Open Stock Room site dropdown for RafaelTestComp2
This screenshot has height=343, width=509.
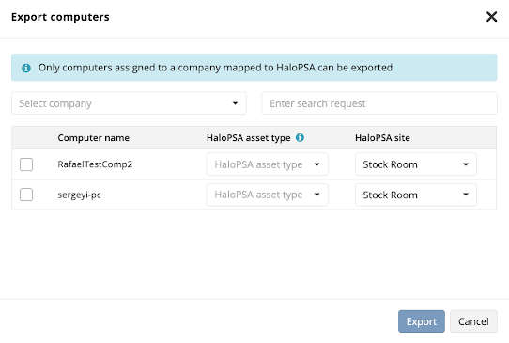pyautogui.click(x=416, y=164)
